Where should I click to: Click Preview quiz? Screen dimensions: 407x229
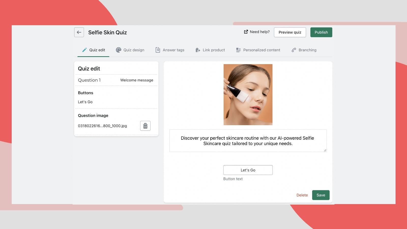(x=290, y=32)
